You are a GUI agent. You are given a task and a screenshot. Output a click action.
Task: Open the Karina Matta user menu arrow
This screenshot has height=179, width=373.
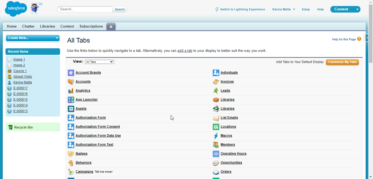[x=294, y=9]
